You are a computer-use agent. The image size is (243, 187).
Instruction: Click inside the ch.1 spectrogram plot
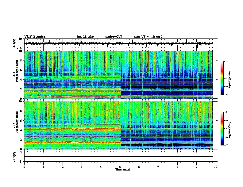point(118,75)
